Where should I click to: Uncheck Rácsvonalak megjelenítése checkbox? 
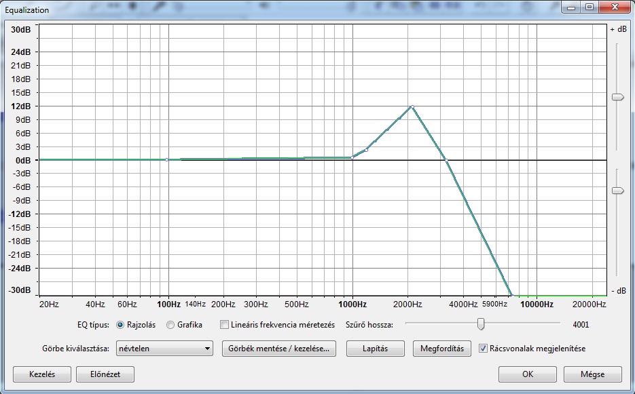484,349
